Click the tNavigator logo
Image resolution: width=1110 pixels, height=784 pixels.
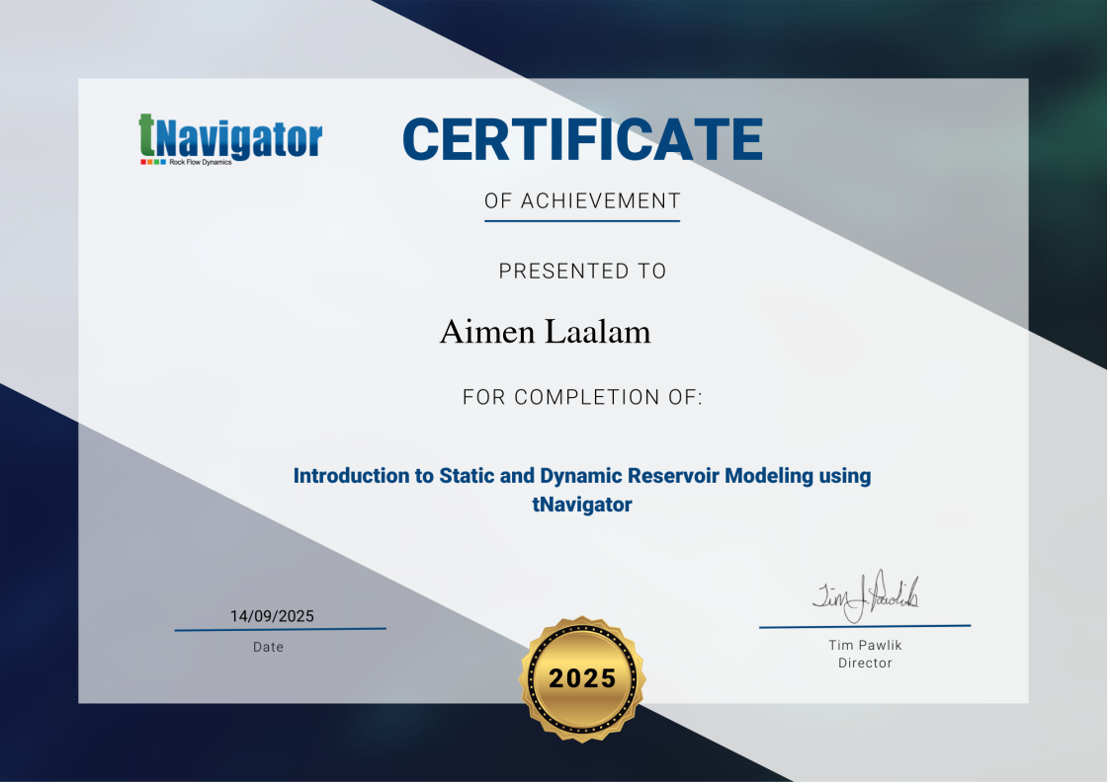click(230, 139)
